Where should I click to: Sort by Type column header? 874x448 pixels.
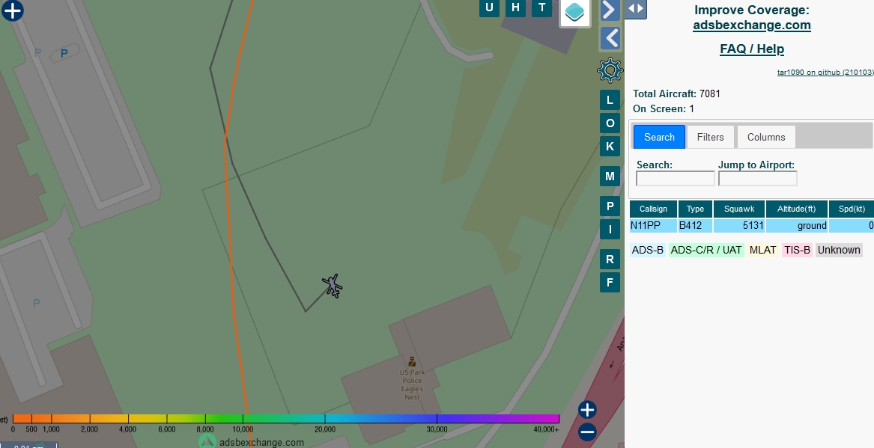[x=695, y=209]
